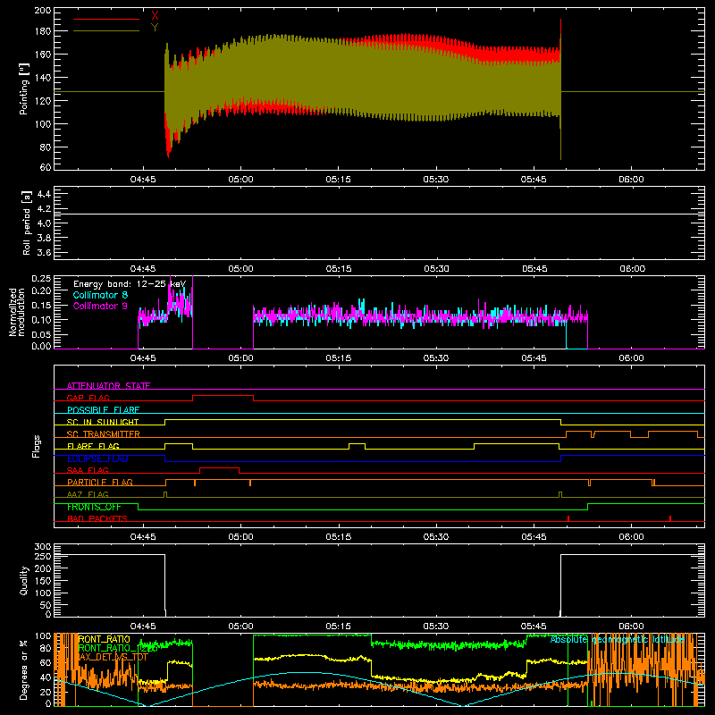The height and width of the screenshot is (715, 715).
Task: Click the PARTICLE_FLAG label
Action: (x=100, y=482)
